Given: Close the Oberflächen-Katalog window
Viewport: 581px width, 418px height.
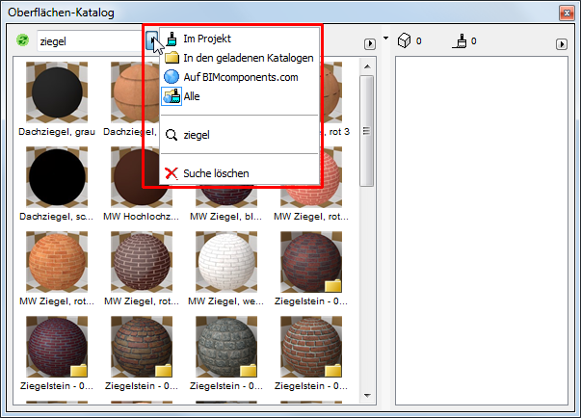Looking at the screenshot, I should click(567, 13).
